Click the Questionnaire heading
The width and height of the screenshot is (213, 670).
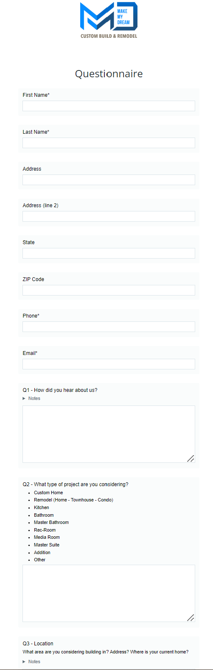pyautogui.click(x=109, y=74)
